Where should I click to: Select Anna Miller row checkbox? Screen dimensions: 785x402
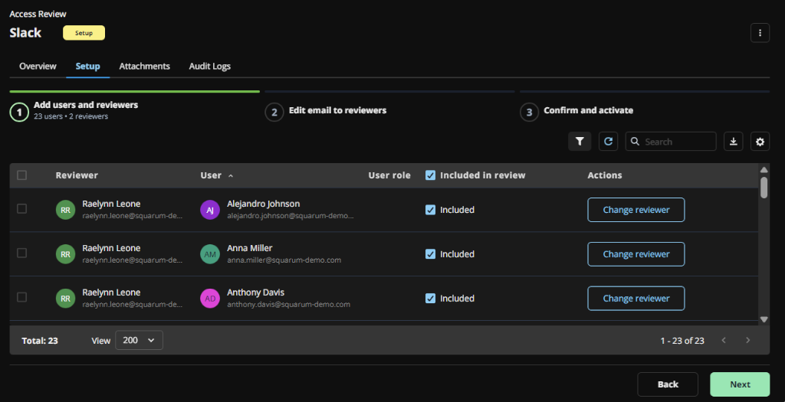point(21,253)
